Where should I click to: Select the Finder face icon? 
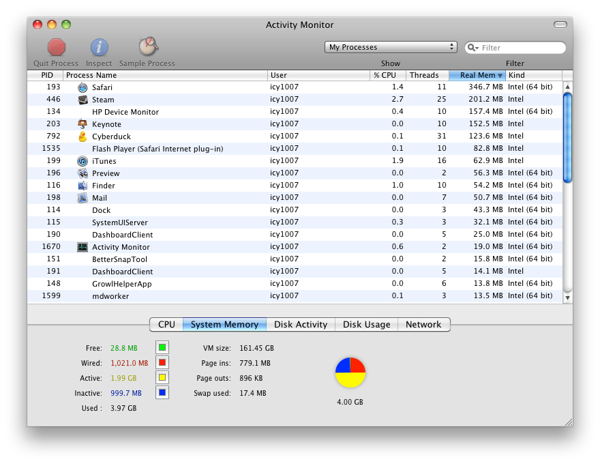[82, 186]
